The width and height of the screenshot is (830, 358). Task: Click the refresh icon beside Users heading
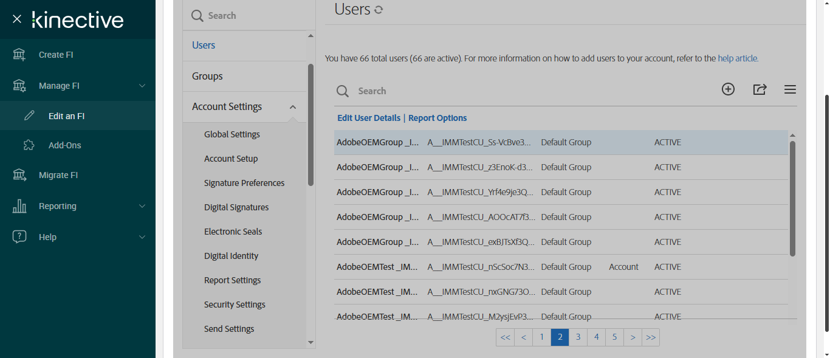(x=379, y=10)
